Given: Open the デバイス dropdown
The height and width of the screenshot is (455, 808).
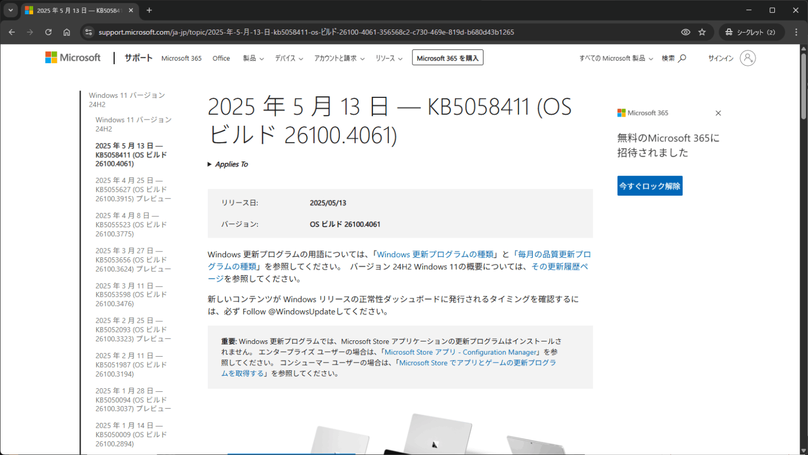Looking at the screenshot, I should click(288, 58).
